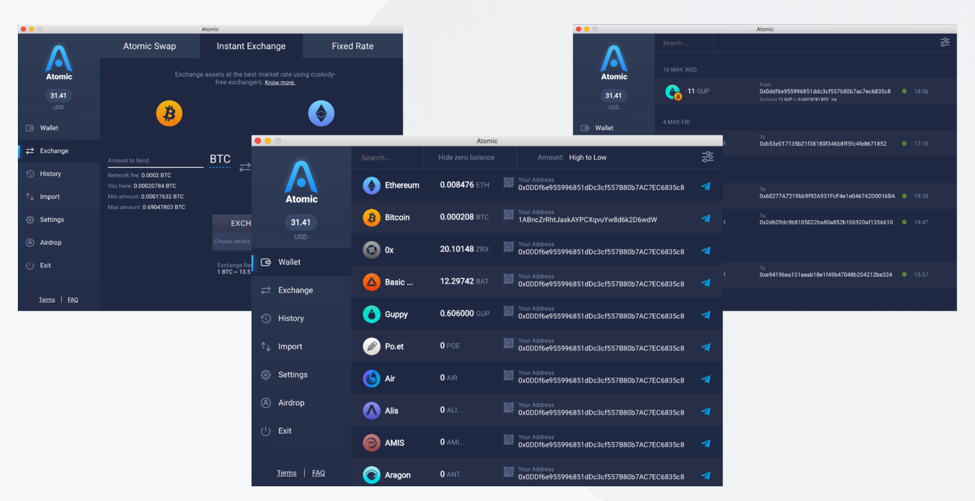Select Exit in the front window sidebar
The height and width of the screenshot is (501, 975).
coord(302,431)
